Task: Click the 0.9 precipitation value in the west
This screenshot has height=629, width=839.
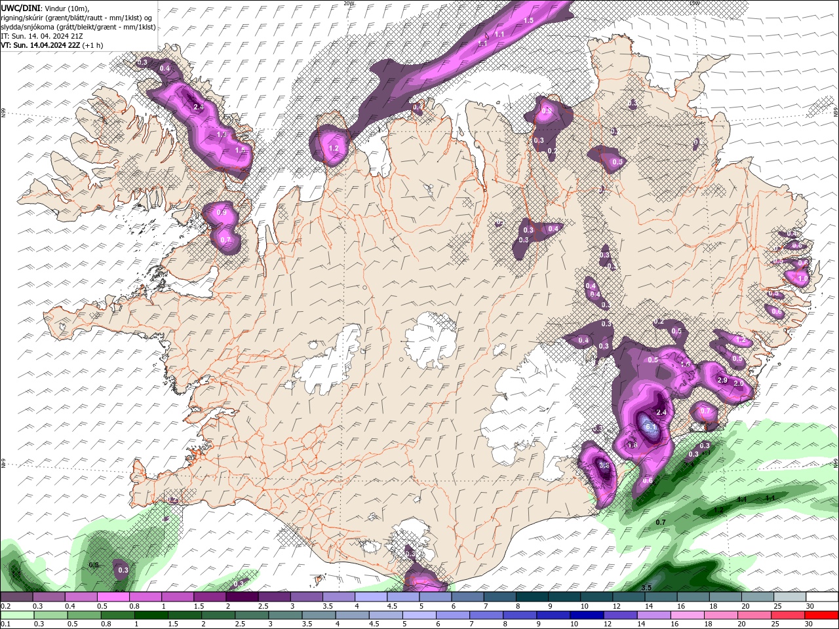Action: 222,212
